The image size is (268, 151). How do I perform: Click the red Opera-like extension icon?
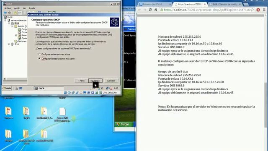pyautogui.click(x=258, y=10)
